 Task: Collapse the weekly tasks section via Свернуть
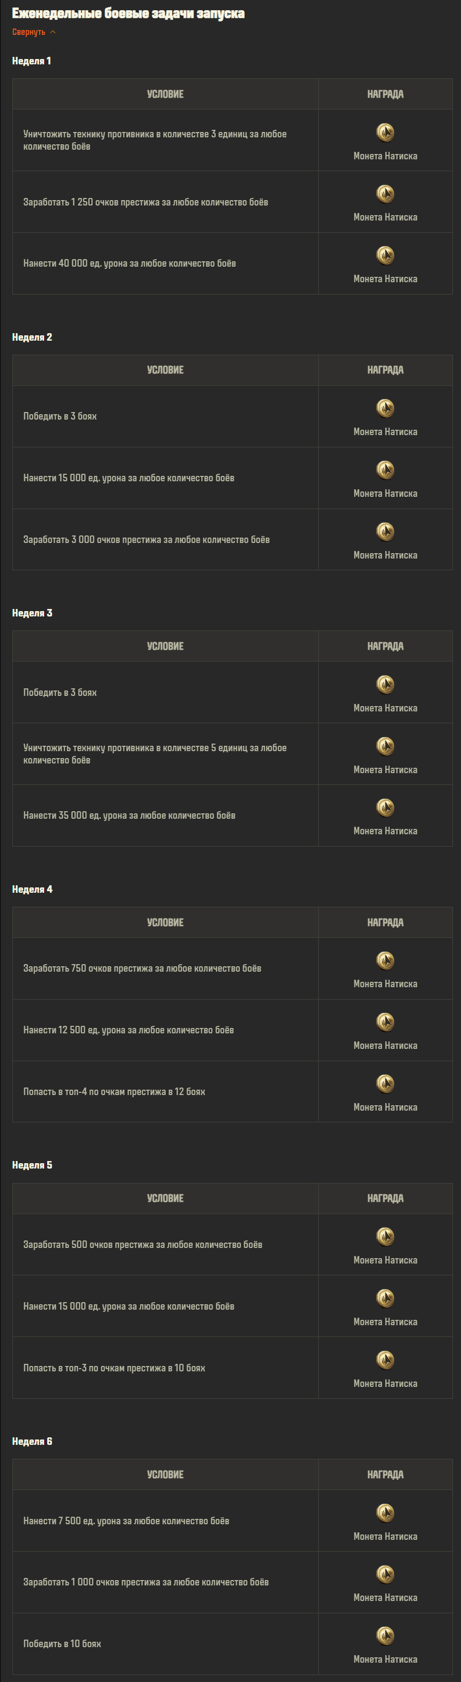pyautogui.click(x=29, y=32)
